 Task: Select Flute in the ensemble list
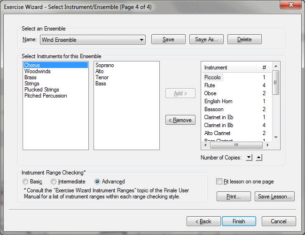pyautogui.click(x=237, y=85)
